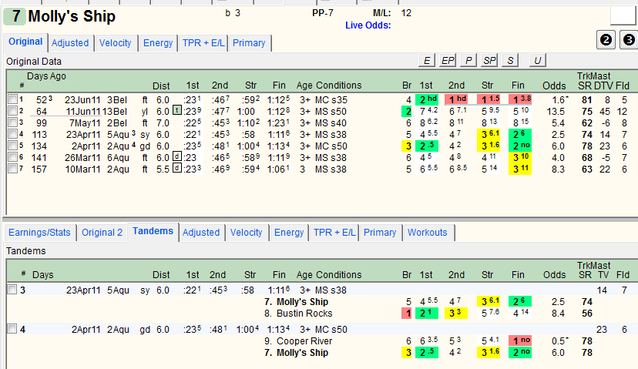
Task: Click 'Molly's Ship' under the 23Apr11 tandem race
Action: [x=302, y=302]
